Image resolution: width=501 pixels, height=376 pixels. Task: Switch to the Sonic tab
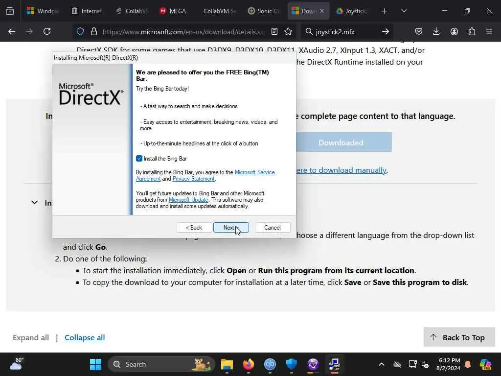(x=264, y=11)
